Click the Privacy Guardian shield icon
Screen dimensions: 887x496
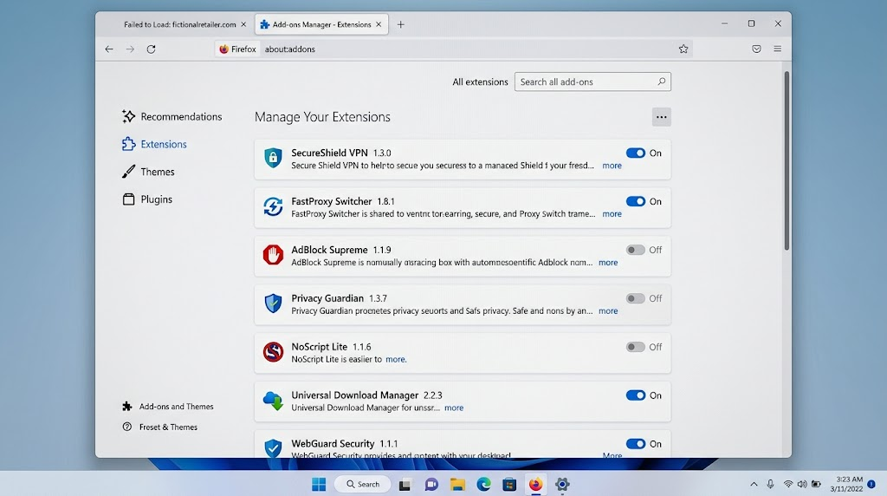click(x=273, y=303)
